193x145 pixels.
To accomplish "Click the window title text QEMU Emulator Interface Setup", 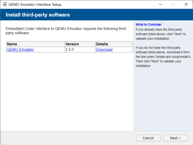I will click(x=35, y=5).
